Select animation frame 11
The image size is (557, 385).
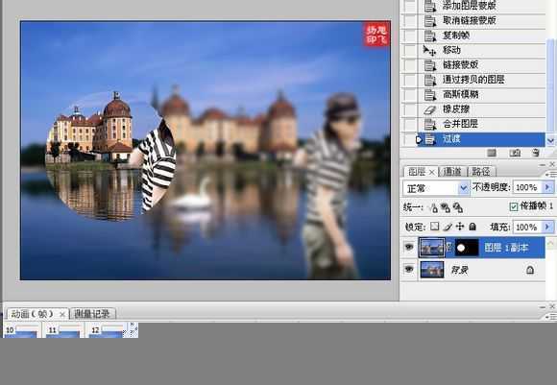tap(64, 330)
